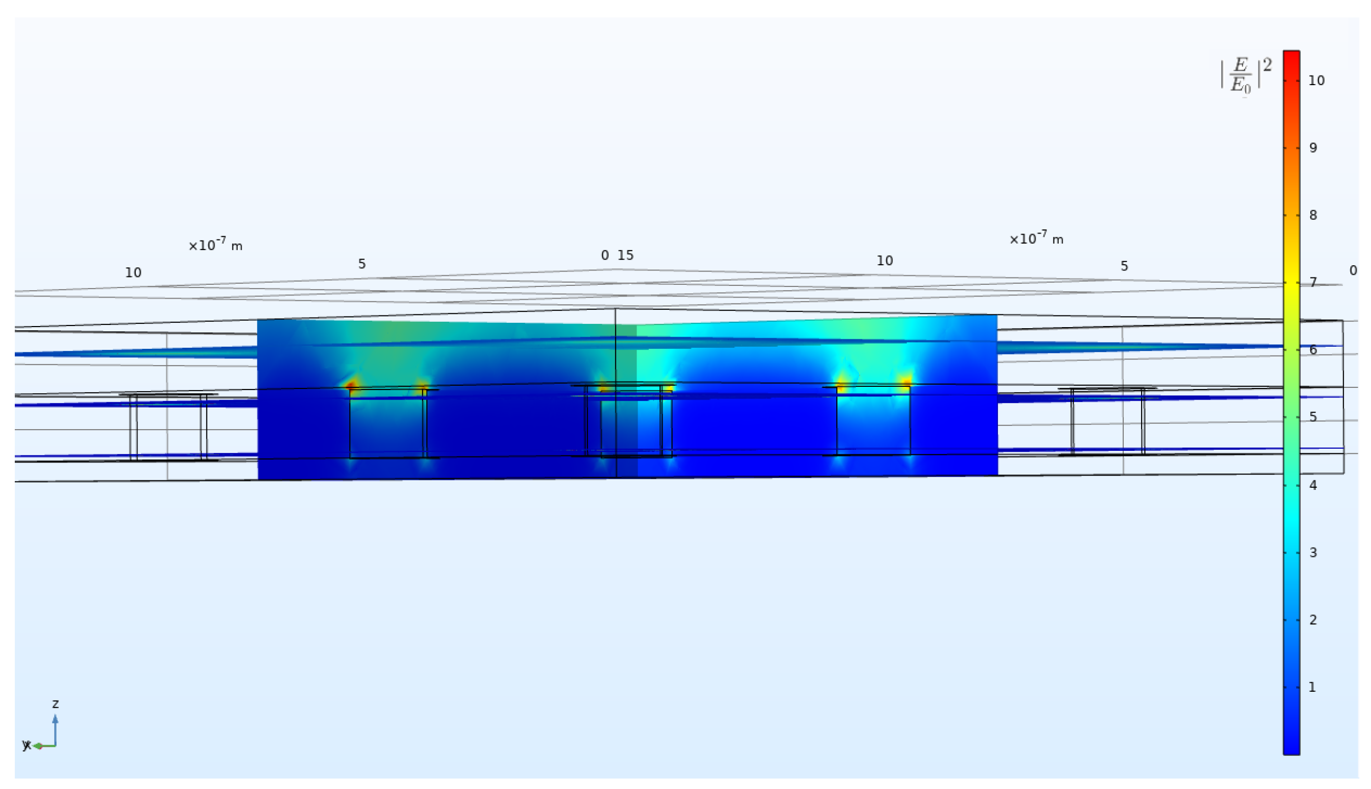Click the color bar at value 5
This screenshot has height=789, width=1371.
[1291, 417]
